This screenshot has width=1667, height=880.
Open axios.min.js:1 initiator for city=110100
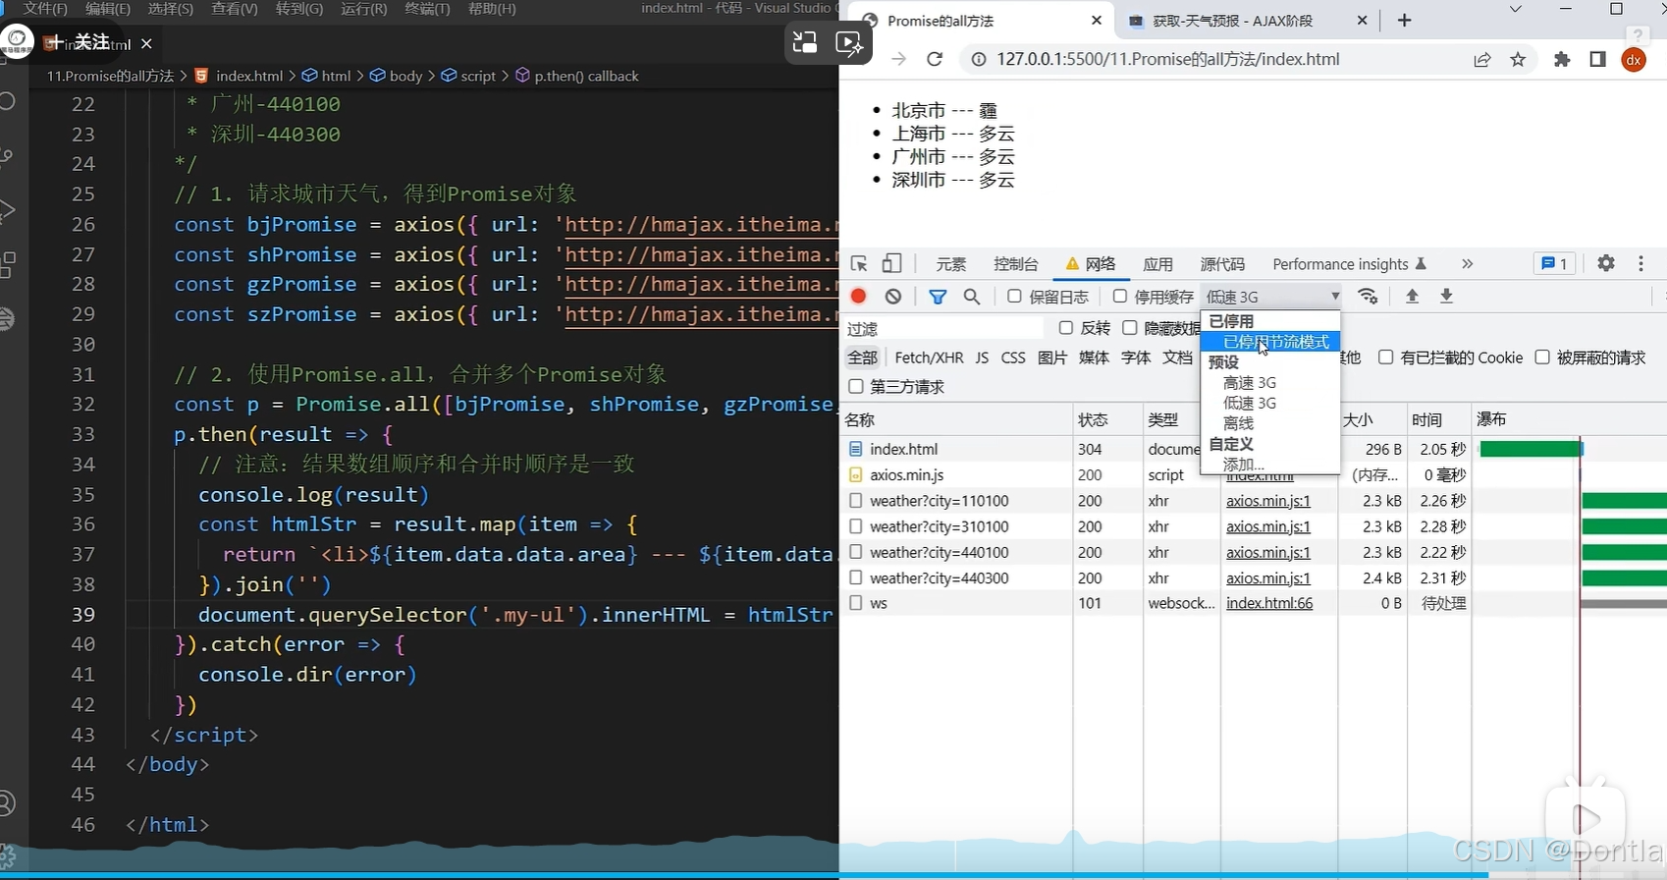click(1268, 501)
